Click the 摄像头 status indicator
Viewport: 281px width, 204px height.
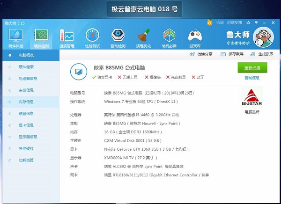click(153, 77)
